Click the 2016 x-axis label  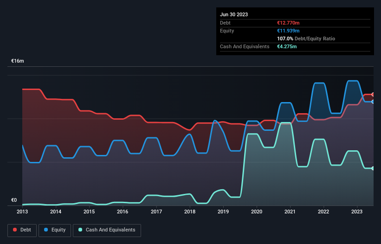(x=123, y=212)
